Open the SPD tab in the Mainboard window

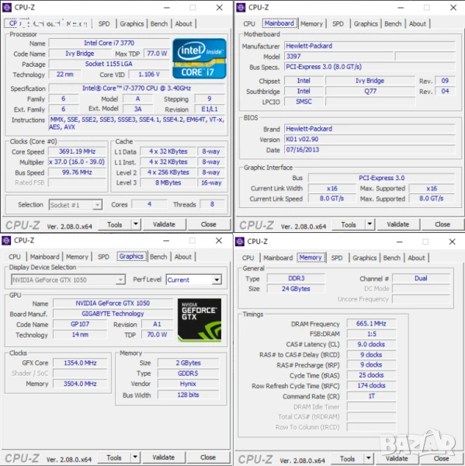click(x=338, y=24)
